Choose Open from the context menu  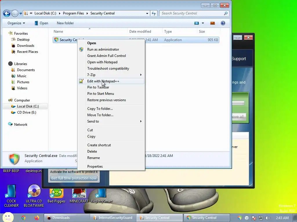click(x=111, y=43)
